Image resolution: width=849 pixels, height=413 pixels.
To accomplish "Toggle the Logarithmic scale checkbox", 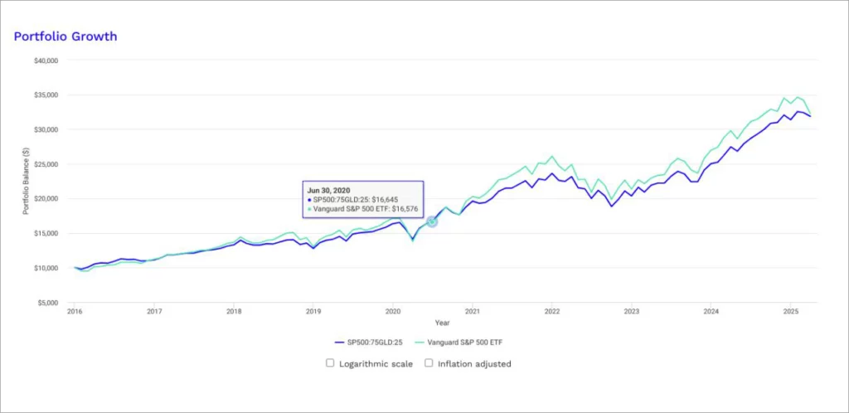I will click(330, 363).
